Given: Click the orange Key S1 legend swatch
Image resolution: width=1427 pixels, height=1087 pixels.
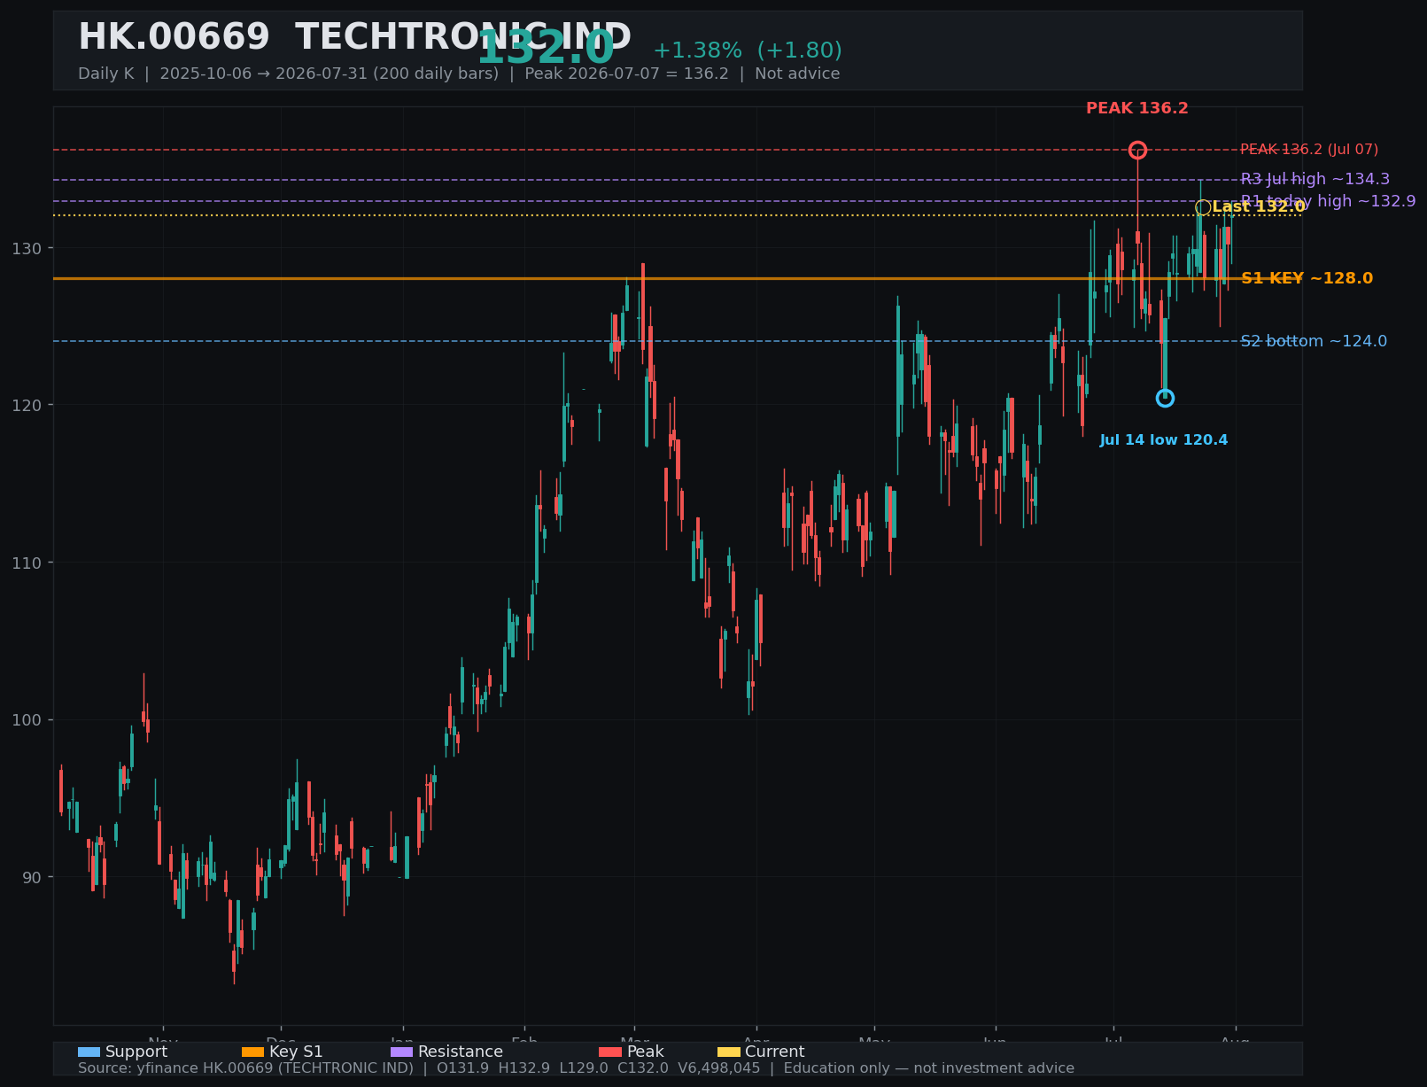Looking at the screenshot, I should [252, 1052].
